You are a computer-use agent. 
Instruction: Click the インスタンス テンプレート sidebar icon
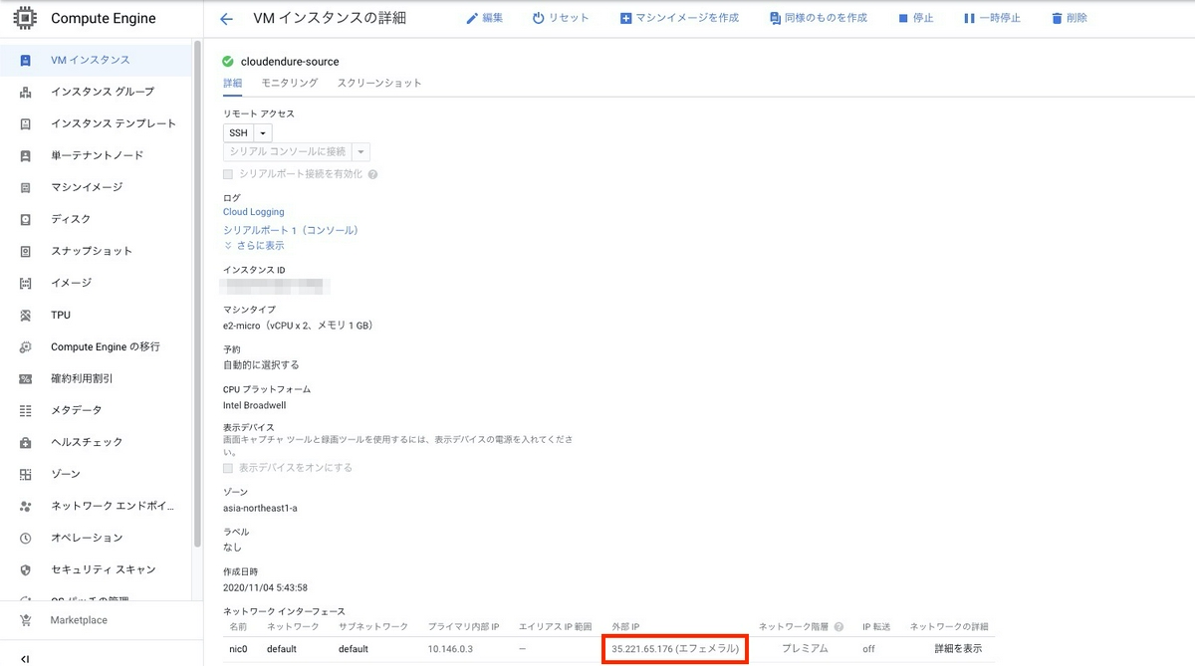point(26,123)
